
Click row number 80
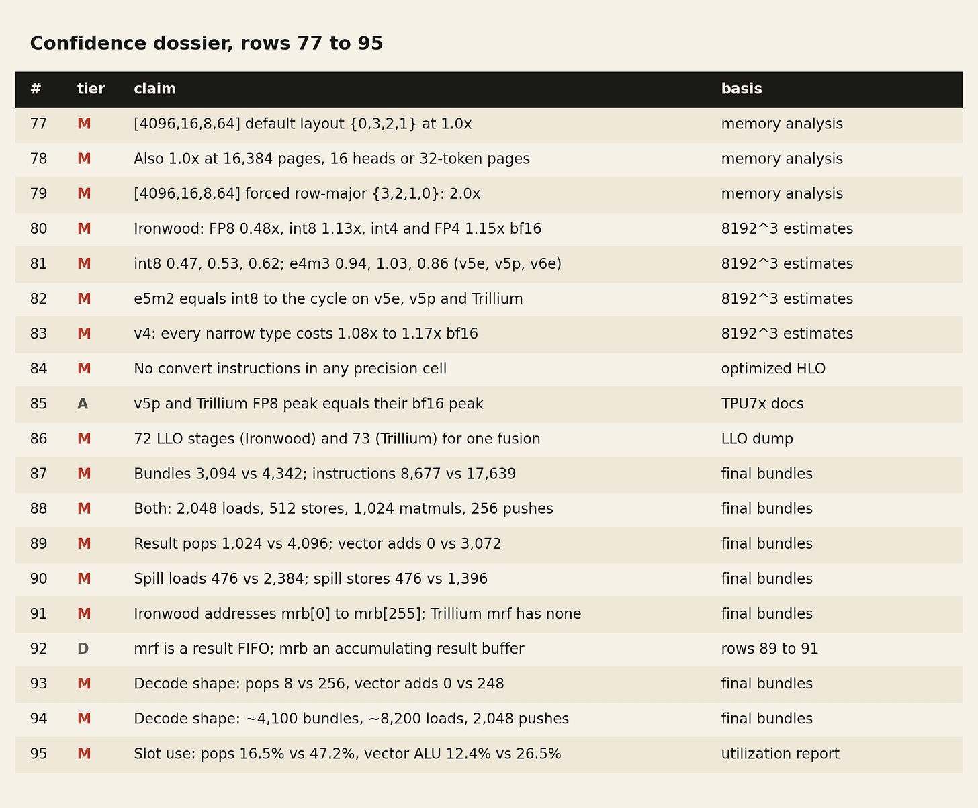[x=38, y=229]
